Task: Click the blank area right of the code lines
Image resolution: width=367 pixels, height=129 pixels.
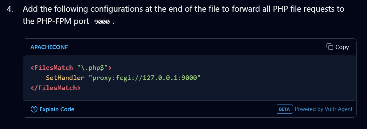Action: click(276, 78)
